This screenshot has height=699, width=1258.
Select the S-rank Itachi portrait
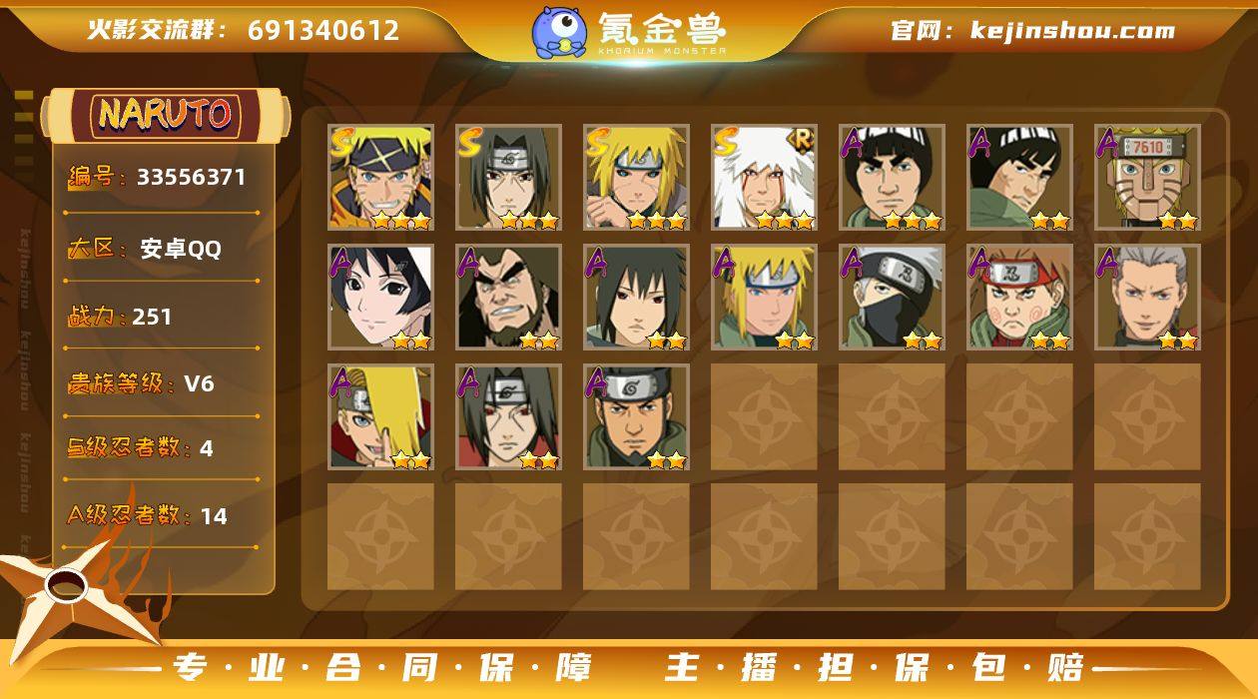point(508,178)
